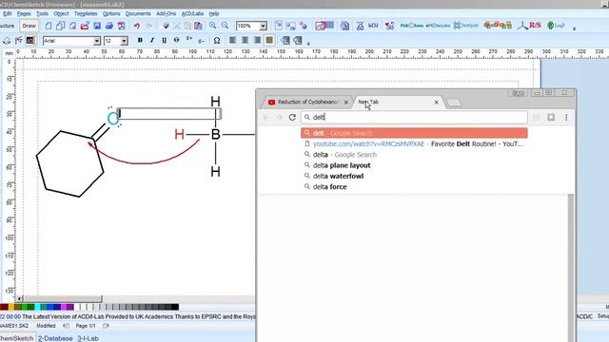Click the flask reaction icon

(360, 26)
